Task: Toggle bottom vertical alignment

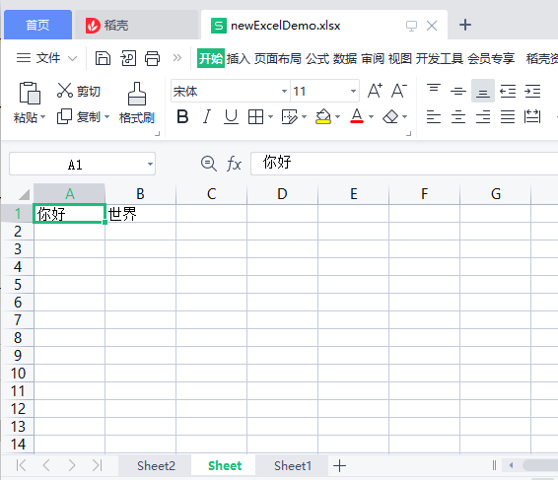Action: point(483,91)
